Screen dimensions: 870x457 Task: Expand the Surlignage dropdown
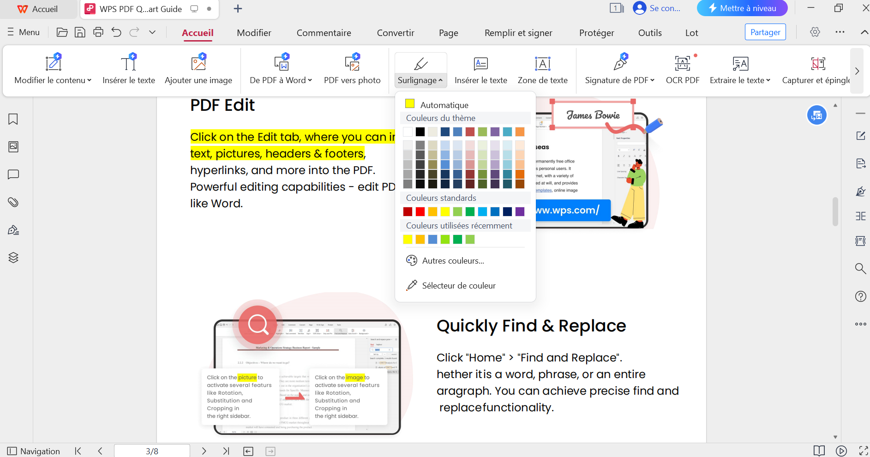(420, 80)
